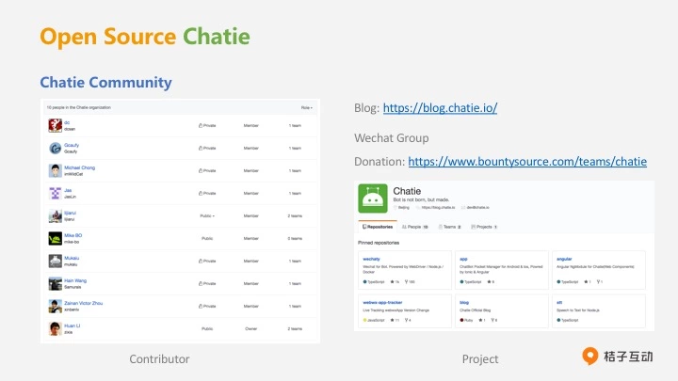Open the webwx-app-tracker repository
Viewport: 678px width, 381px height.
click(x=382, y=303)
